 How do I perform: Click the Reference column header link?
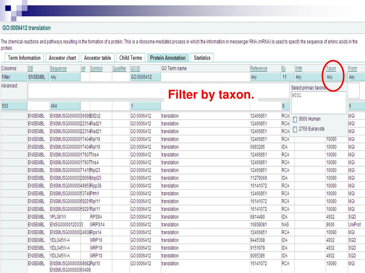click(259, 69)
